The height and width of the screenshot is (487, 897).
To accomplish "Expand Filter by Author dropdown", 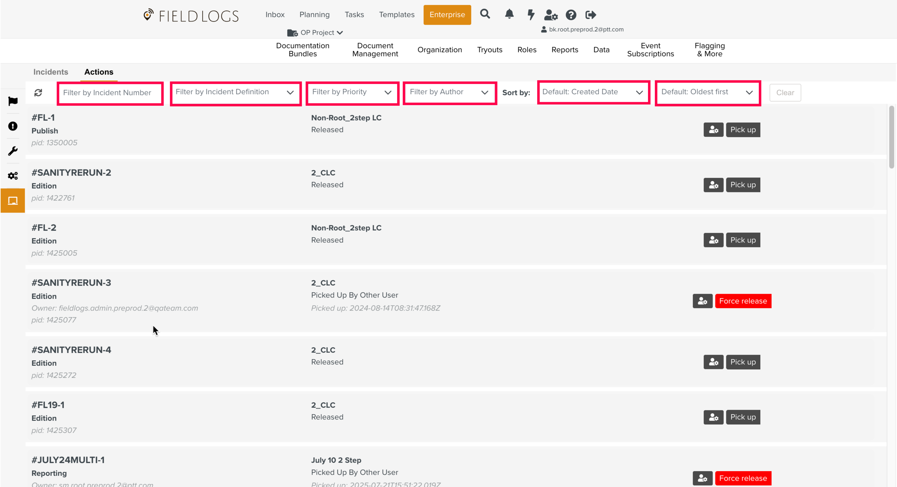I will [x=449, y=93].
